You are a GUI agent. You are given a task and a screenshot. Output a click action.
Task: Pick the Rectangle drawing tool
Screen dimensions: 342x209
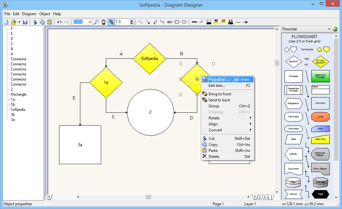176,22
